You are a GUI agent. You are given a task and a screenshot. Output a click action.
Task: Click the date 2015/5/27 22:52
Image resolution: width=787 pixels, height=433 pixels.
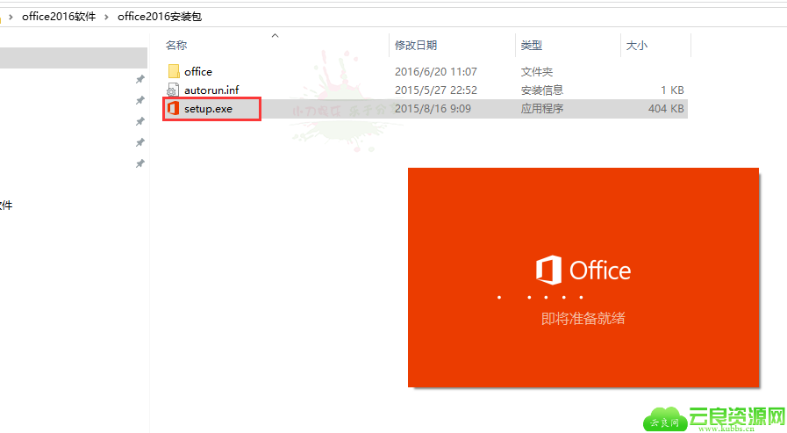pyautogui.click(x=436, y=90)
